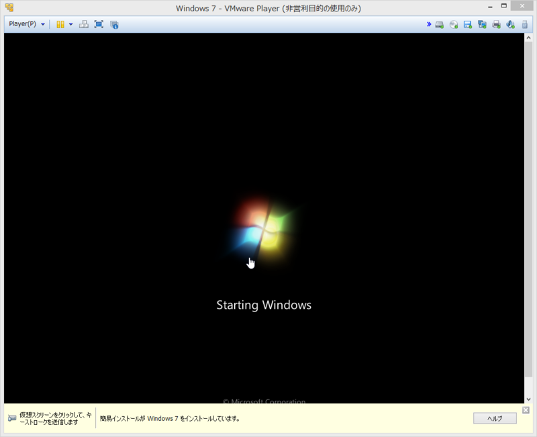Viewport: 537px width, 437px height.
Task: Click the 簡易インストール status message text
Action: 170,418
